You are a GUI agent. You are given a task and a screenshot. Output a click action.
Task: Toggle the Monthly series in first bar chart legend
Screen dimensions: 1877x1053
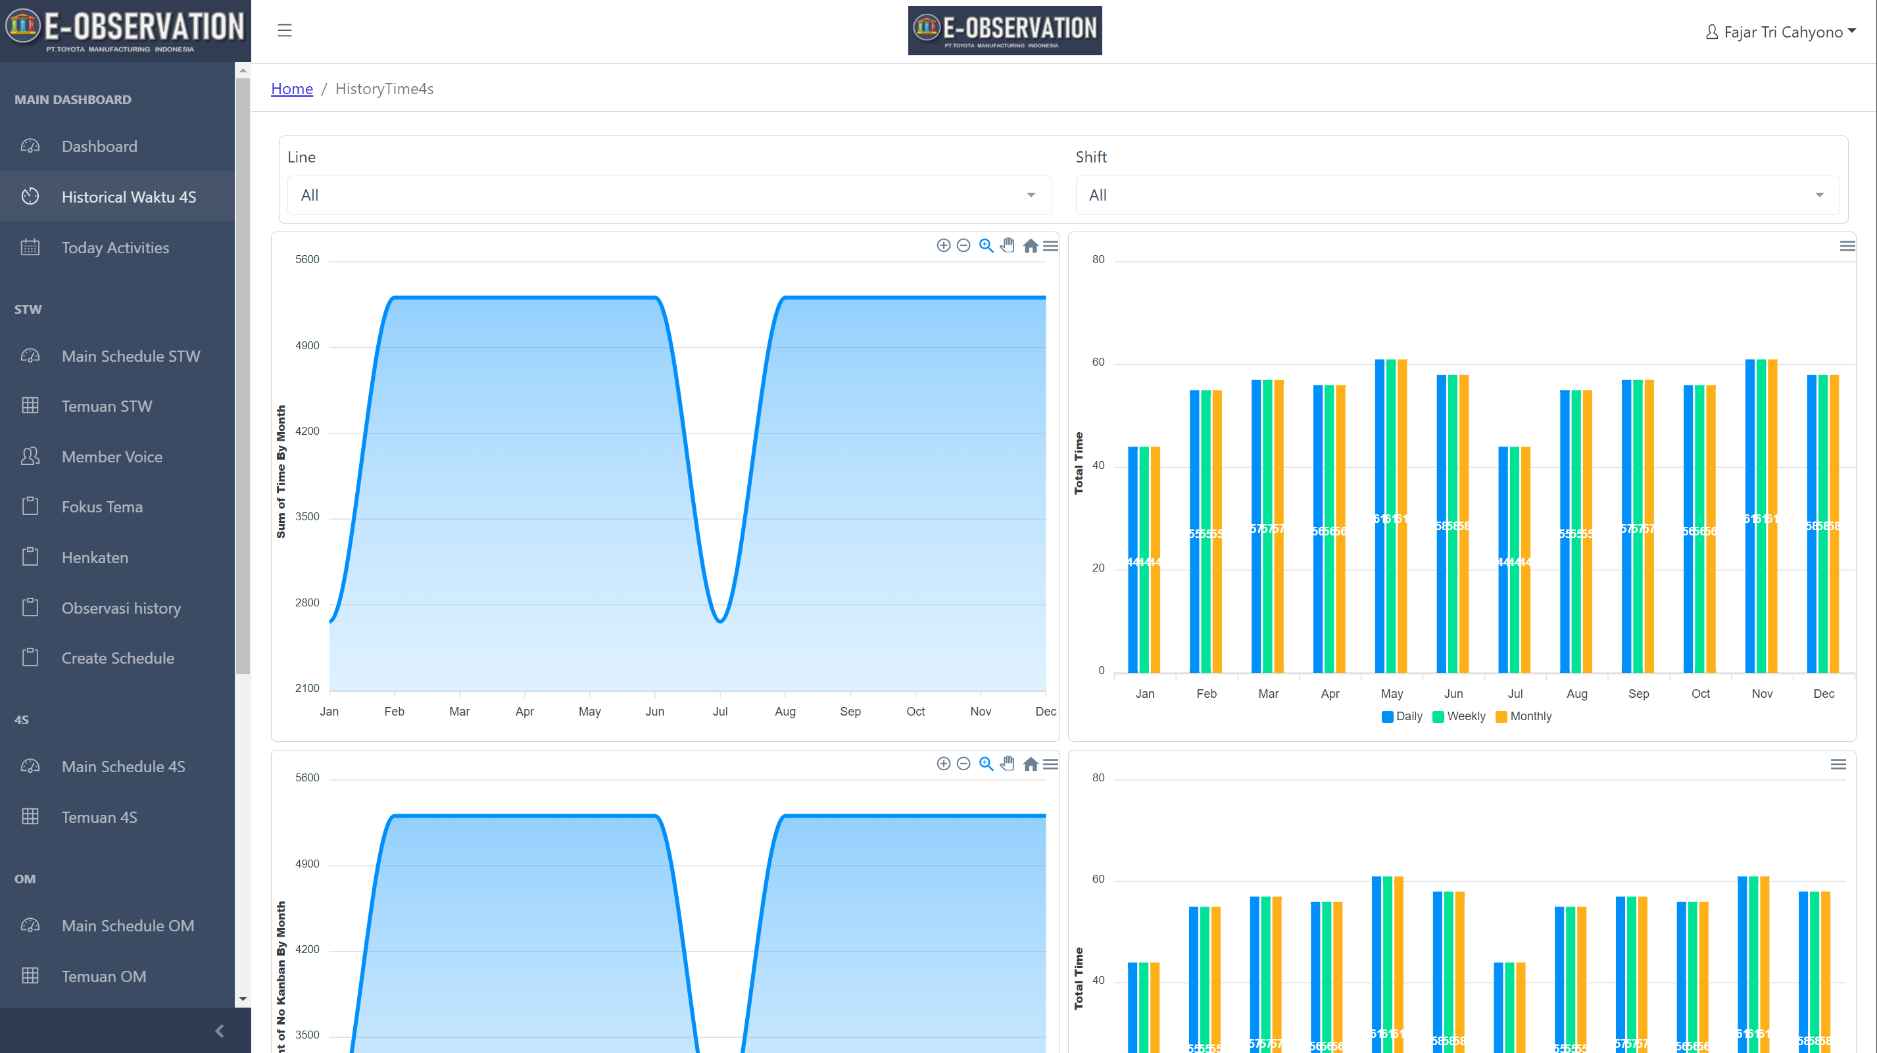click(x=1524, y=716)
